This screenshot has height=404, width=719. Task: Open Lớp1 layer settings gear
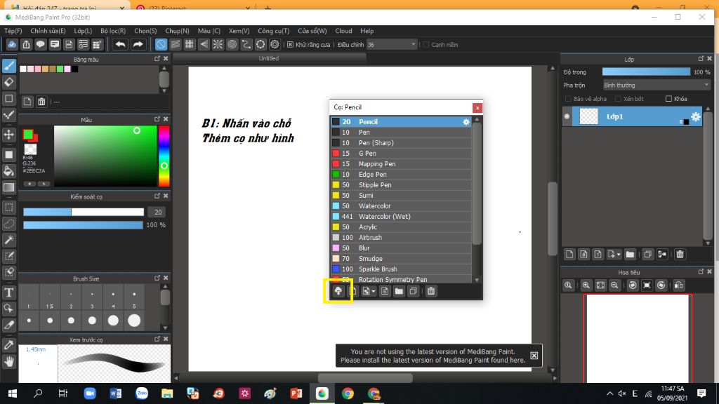pyautogui.click(x=695, y=116)
